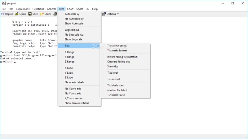Select Show tics submenu entry
Image resolution: width=248 pixels, height=139 pixels.
(125, 66)
